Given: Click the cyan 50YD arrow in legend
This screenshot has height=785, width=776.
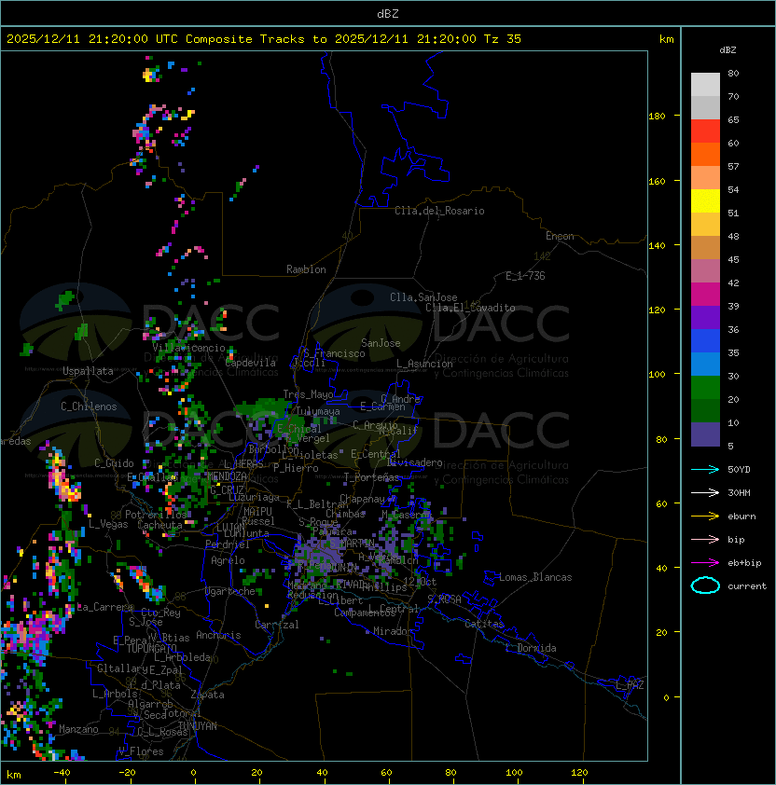Looking at the screenshot, I should [x=705, y=470].
